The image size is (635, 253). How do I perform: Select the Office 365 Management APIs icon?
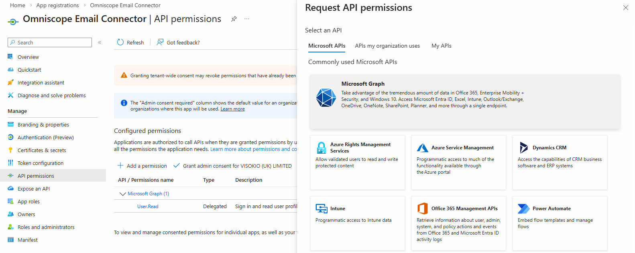[x=422, y=209]
